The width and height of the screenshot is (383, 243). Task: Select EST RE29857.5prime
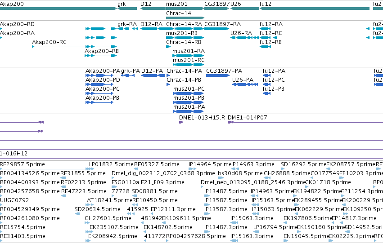[23, 164]
